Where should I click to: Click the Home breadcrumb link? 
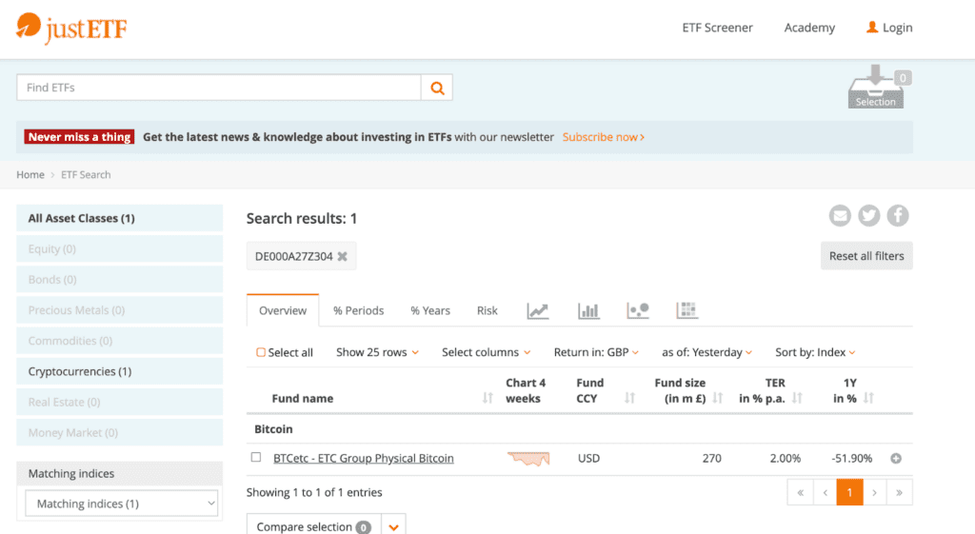[30, 175]
